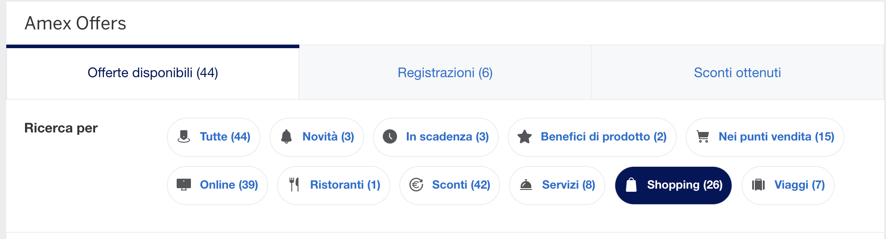This screenshot has height=239, width=886.
Task: Toggle the Shopping (26) filter chip
Action: click(x=673, y=185)
